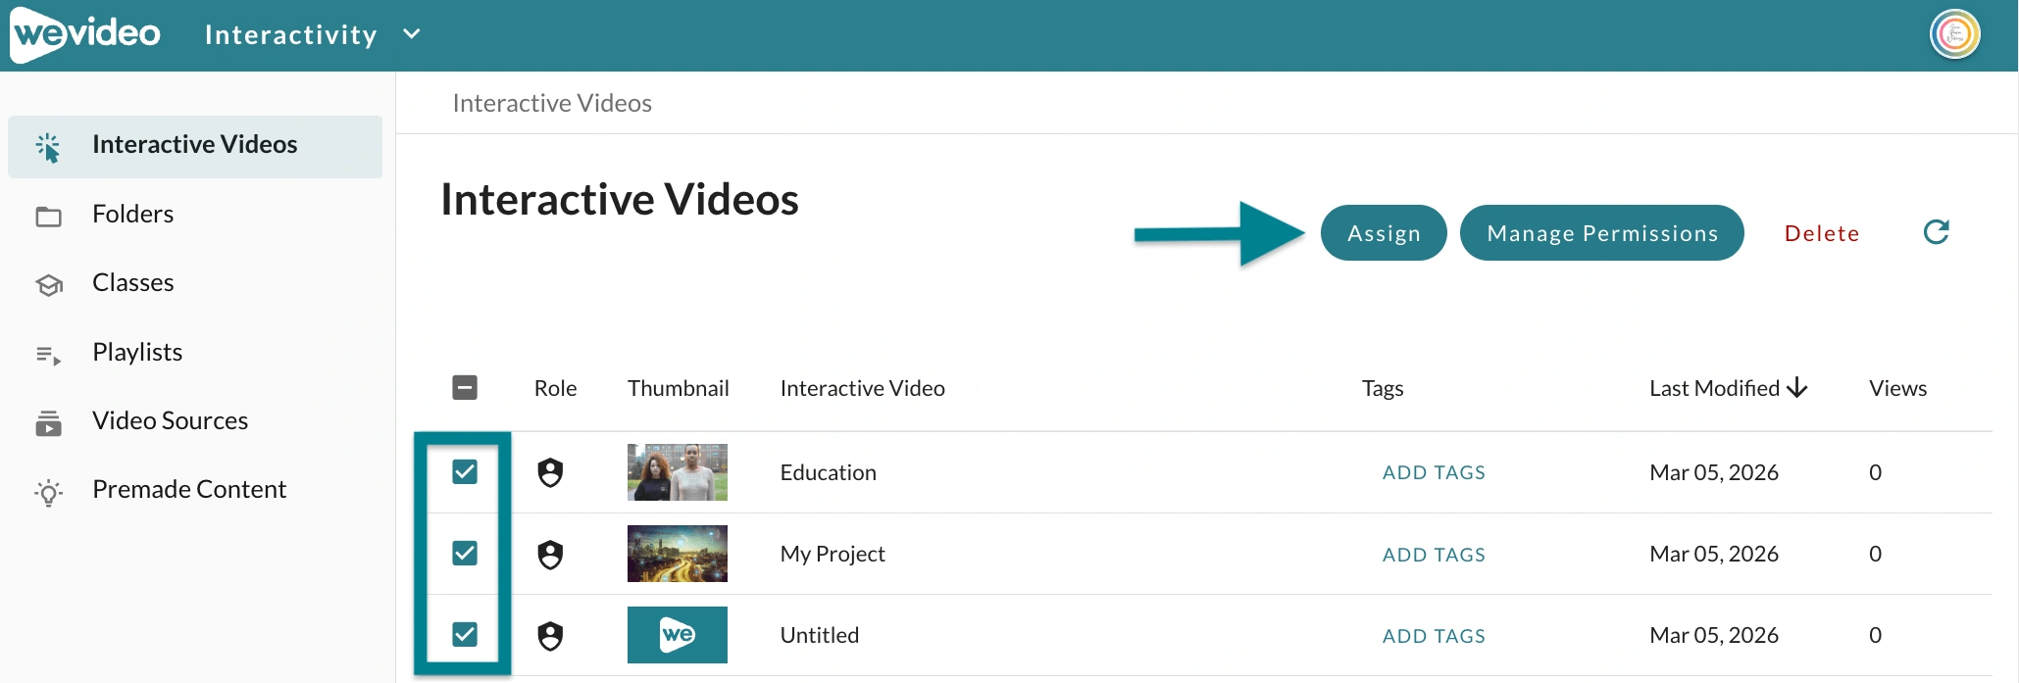The height and width of the screenshot is (683, 2019).
Task: Click the owner role icon for My Project
Action: [x=550, y=555]
